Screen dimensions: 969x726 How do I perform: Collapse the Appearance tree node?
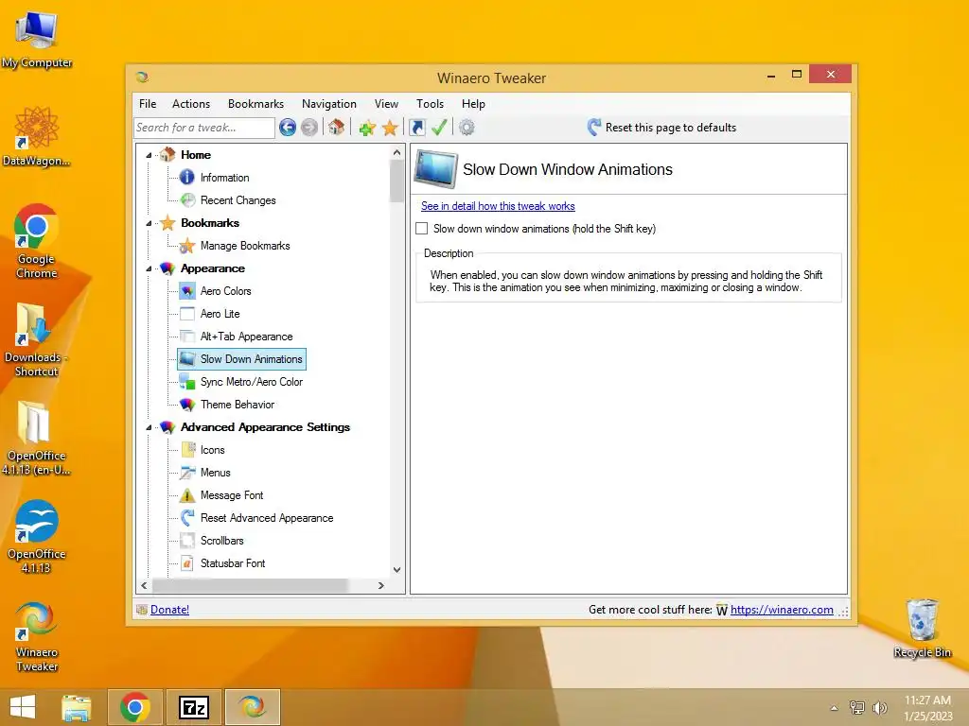point(149,268)
